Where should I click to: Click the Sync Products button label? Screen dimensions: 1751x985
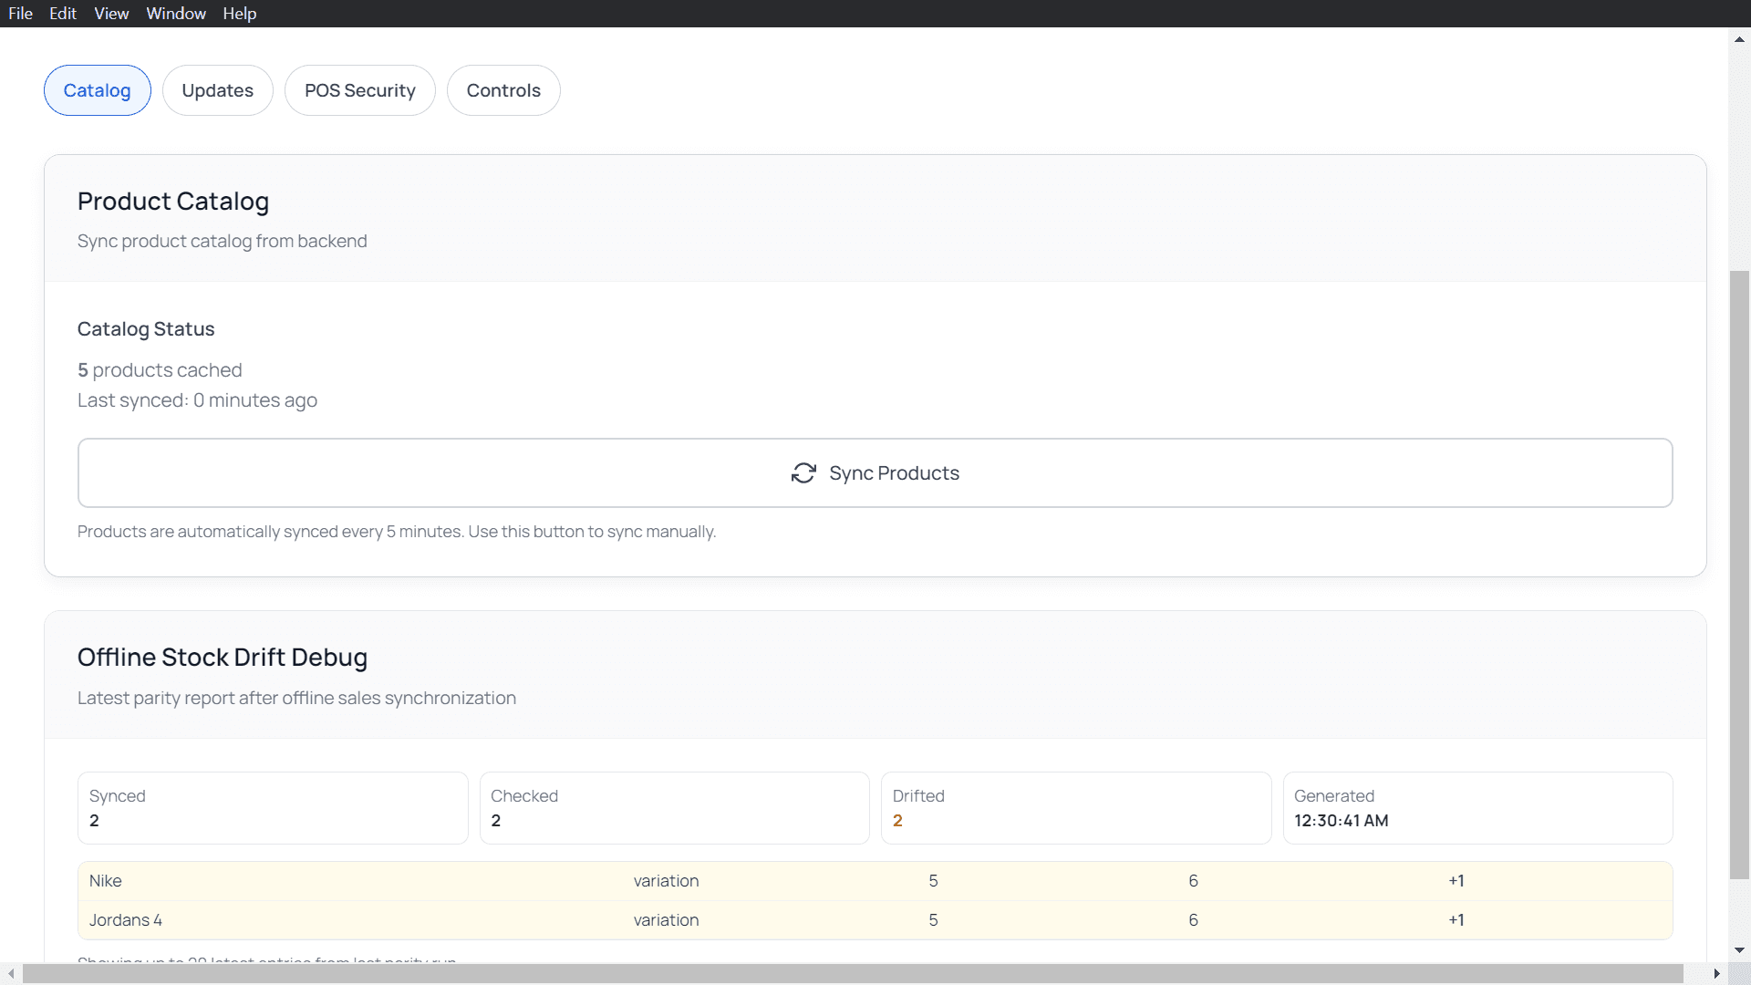coord(894,473)
